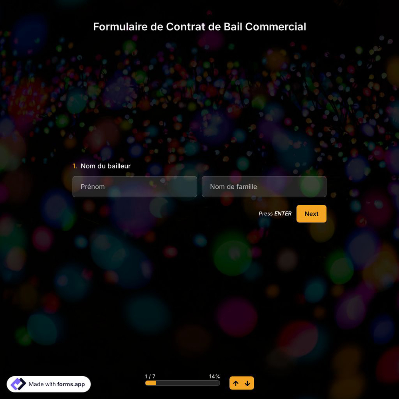Click the "Press ENTER" hint text
The image size is (399, 399).
[275, 213]
